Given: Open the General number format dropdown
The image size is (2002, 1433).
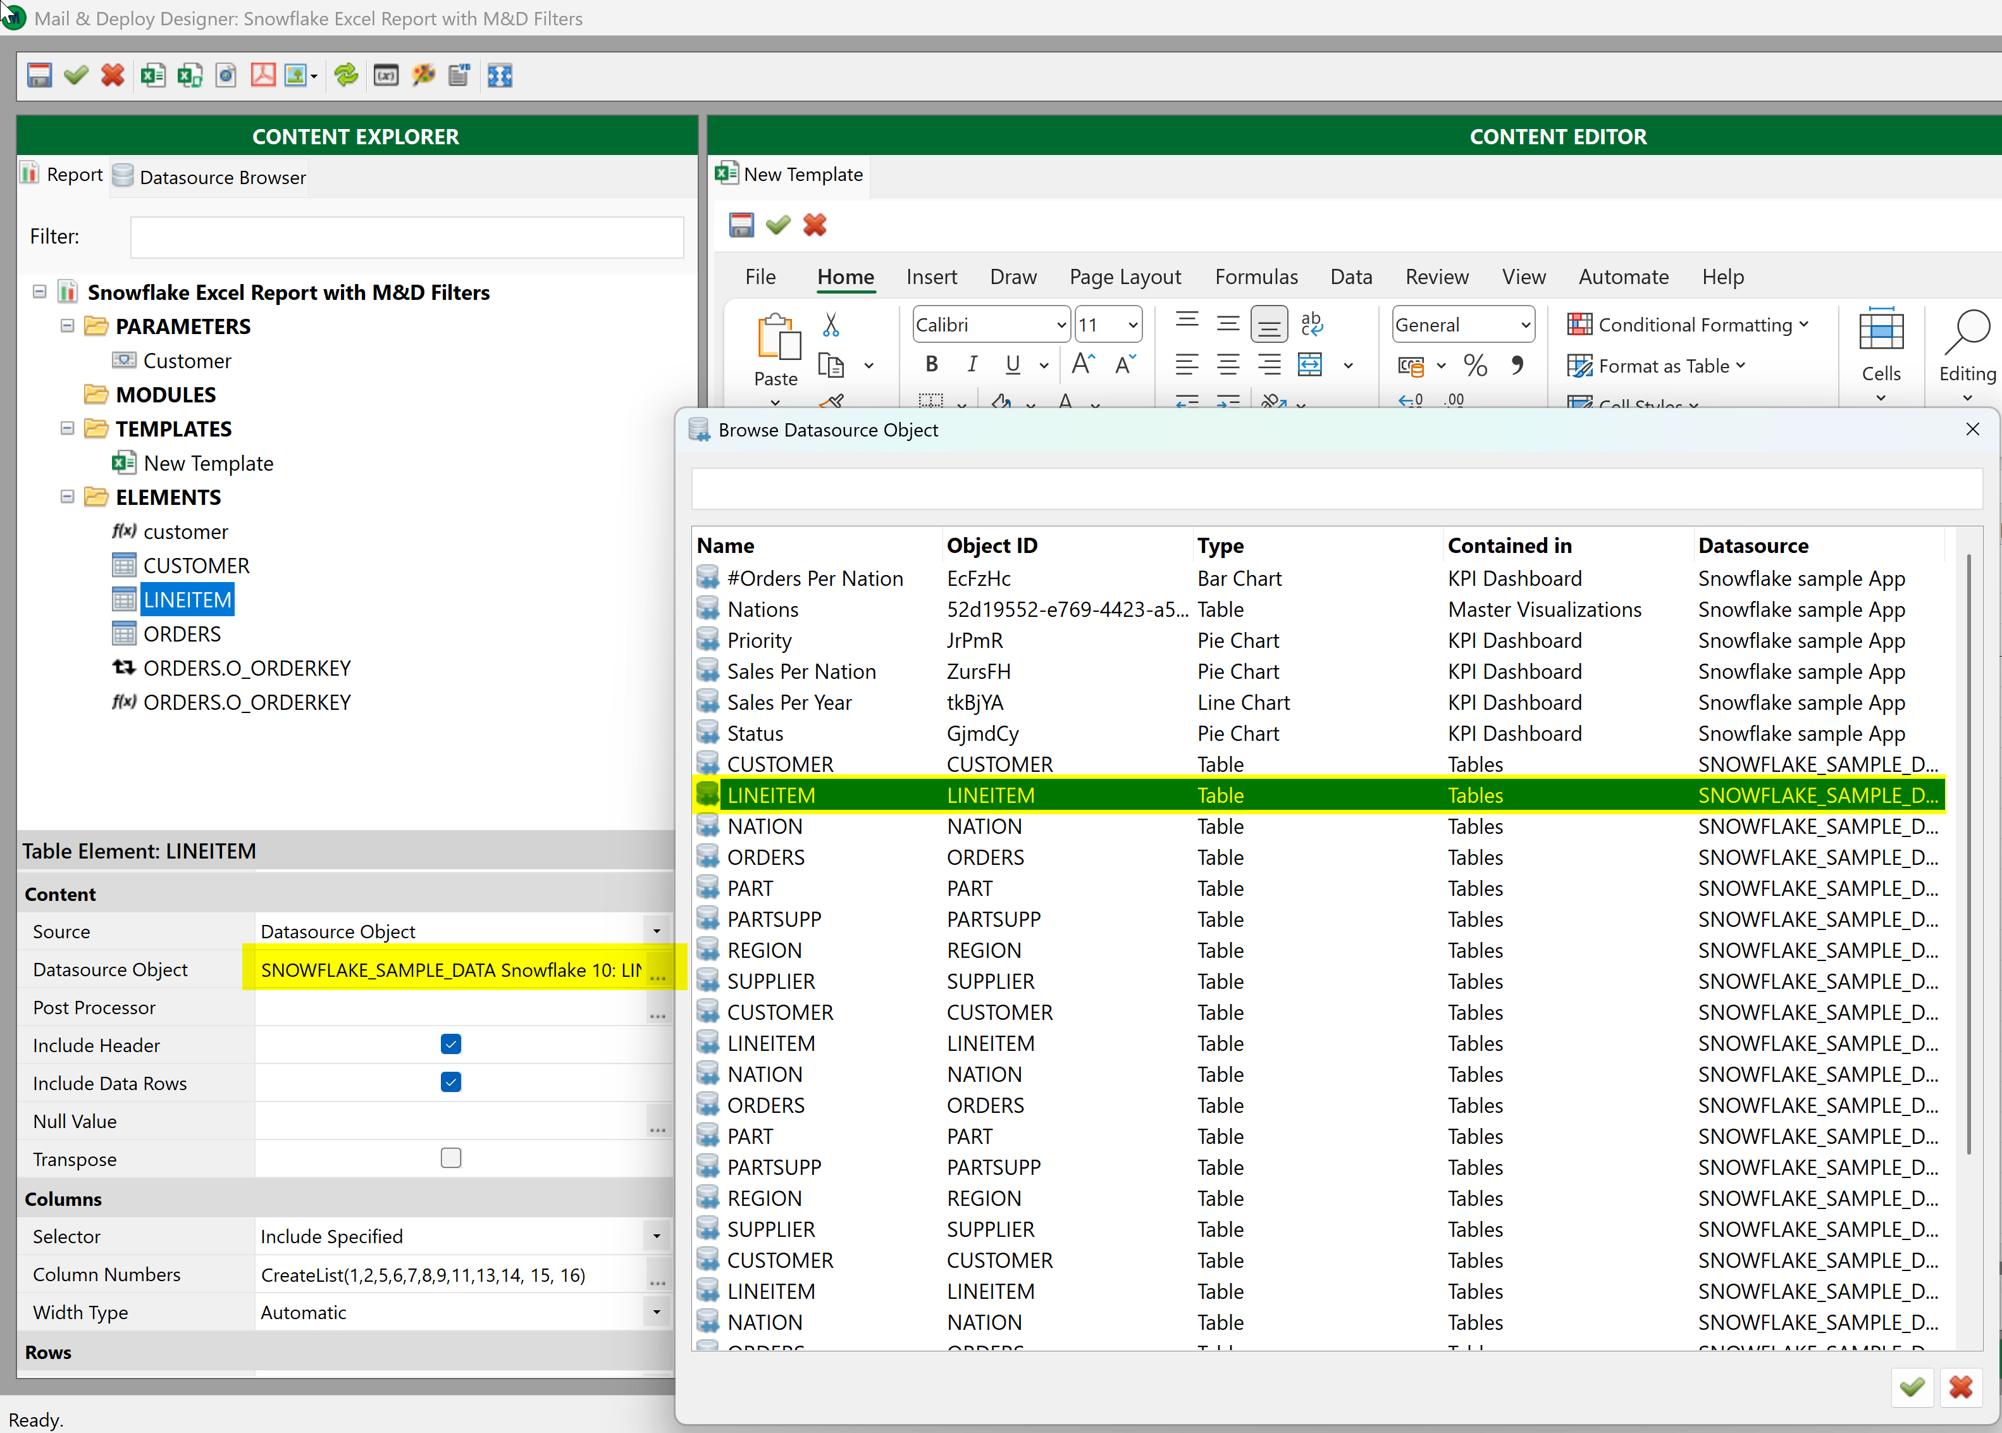Looking at the screenshot, I should (x=1524, y=325).
